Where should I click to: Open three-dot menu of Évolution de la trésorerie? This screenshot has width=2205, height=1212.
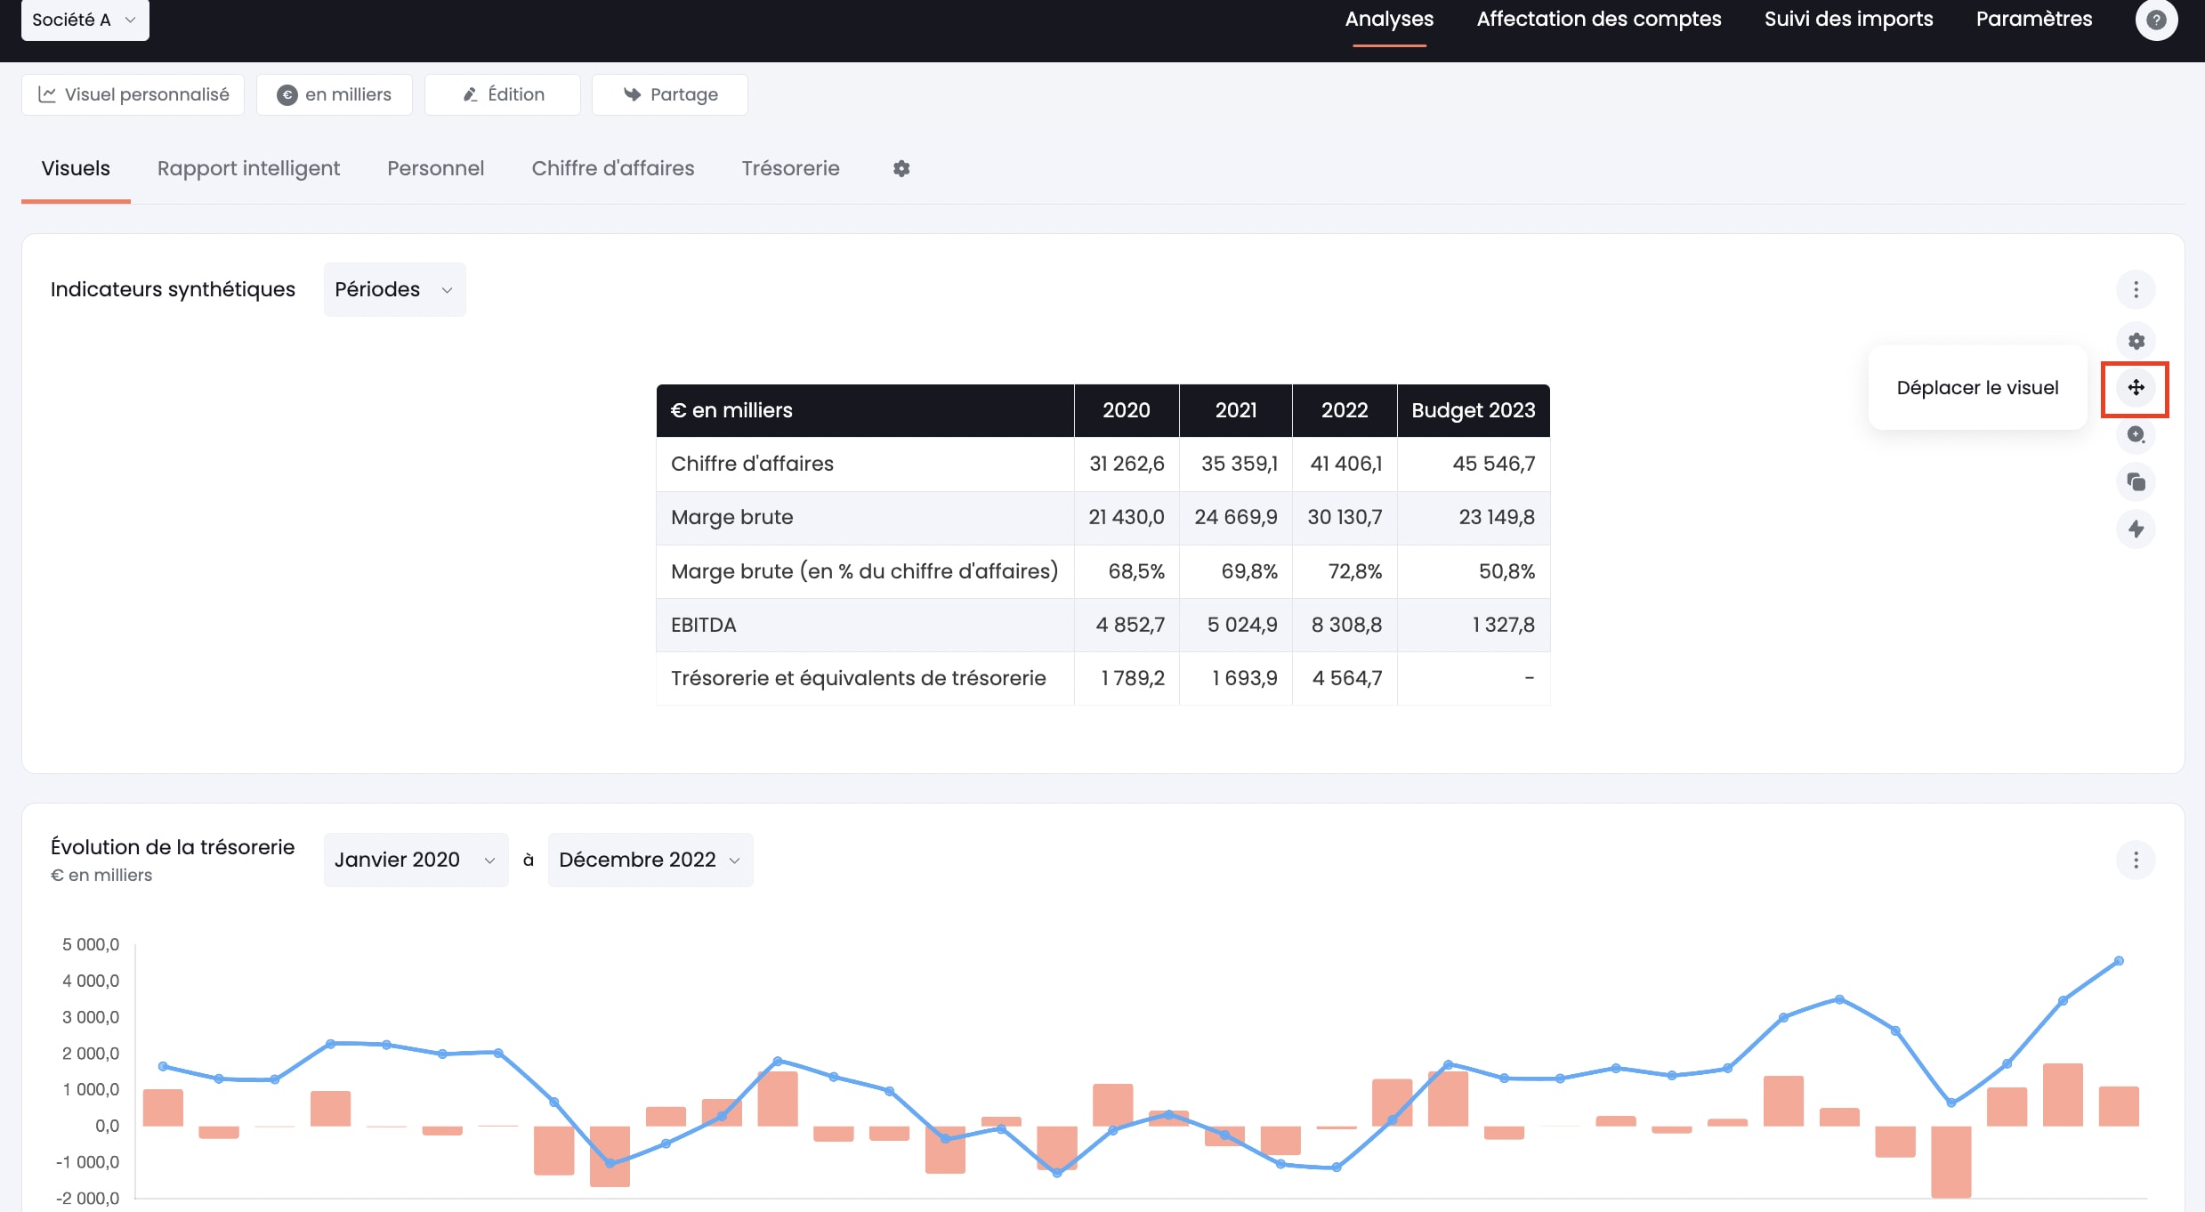[2136, 860]
